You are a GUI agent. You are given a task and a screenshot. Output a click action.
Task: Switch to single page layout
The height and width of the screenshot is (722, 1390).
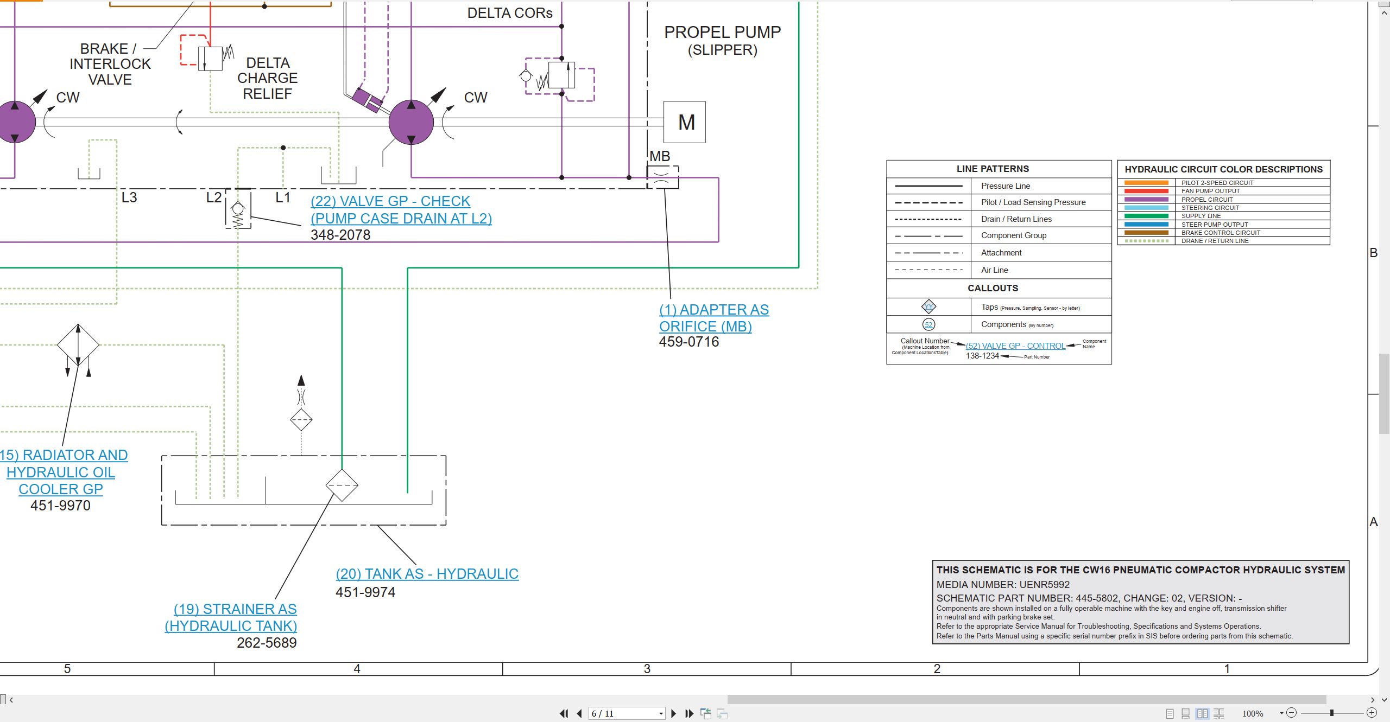[x=1170, y=713]
